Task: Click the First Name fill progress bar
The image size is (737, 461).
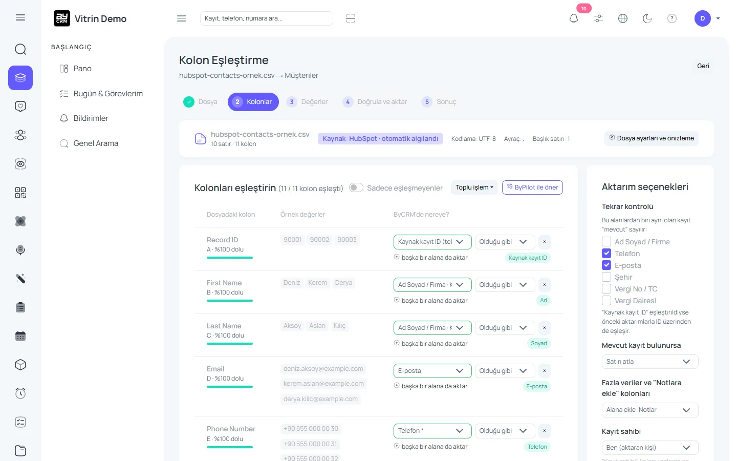Action: [x=230, y=301]
